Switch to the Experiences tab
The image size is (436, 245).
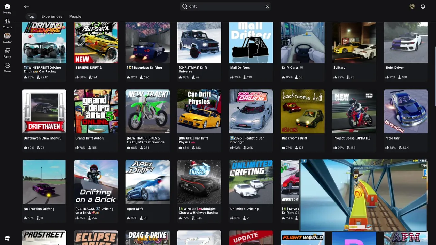52,16
